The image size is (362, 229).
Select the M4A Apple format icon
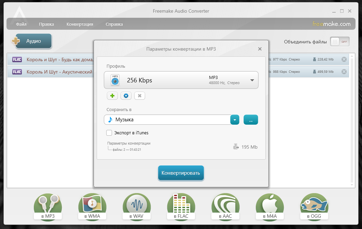coord(270,206)
